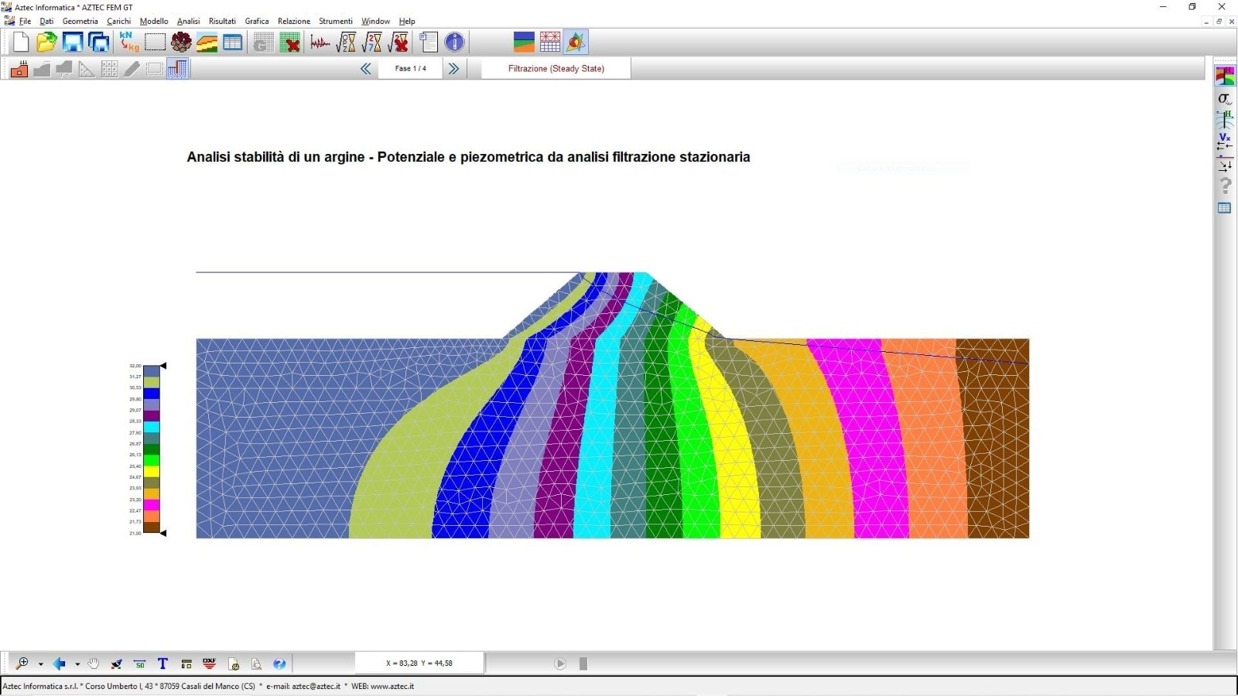Open the blue data table icon

click(232, 43)
